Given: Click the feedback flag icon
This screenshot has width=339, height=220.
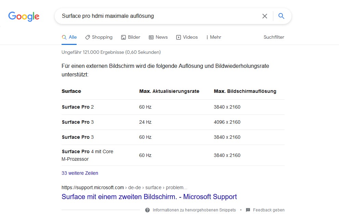Looking at the screenshot, I should tap(248, 210).
